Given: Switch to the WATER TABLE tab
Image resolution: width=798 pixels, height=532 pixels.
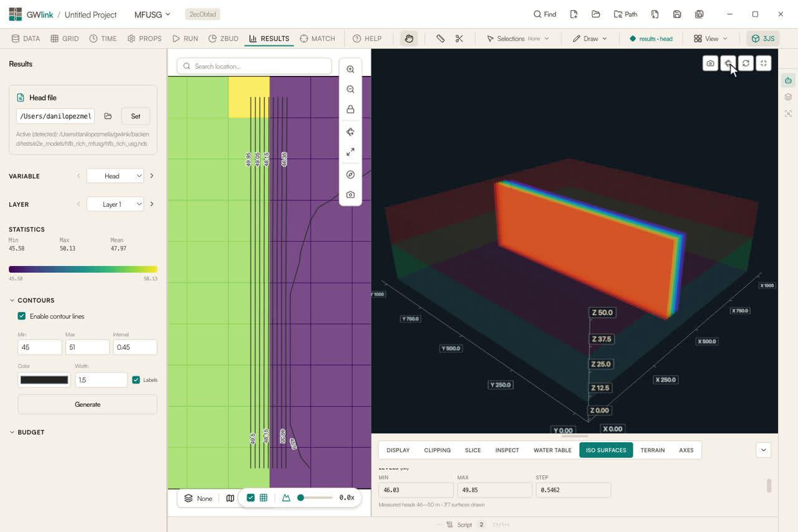Looking at the screenshot, I should 552,450.
